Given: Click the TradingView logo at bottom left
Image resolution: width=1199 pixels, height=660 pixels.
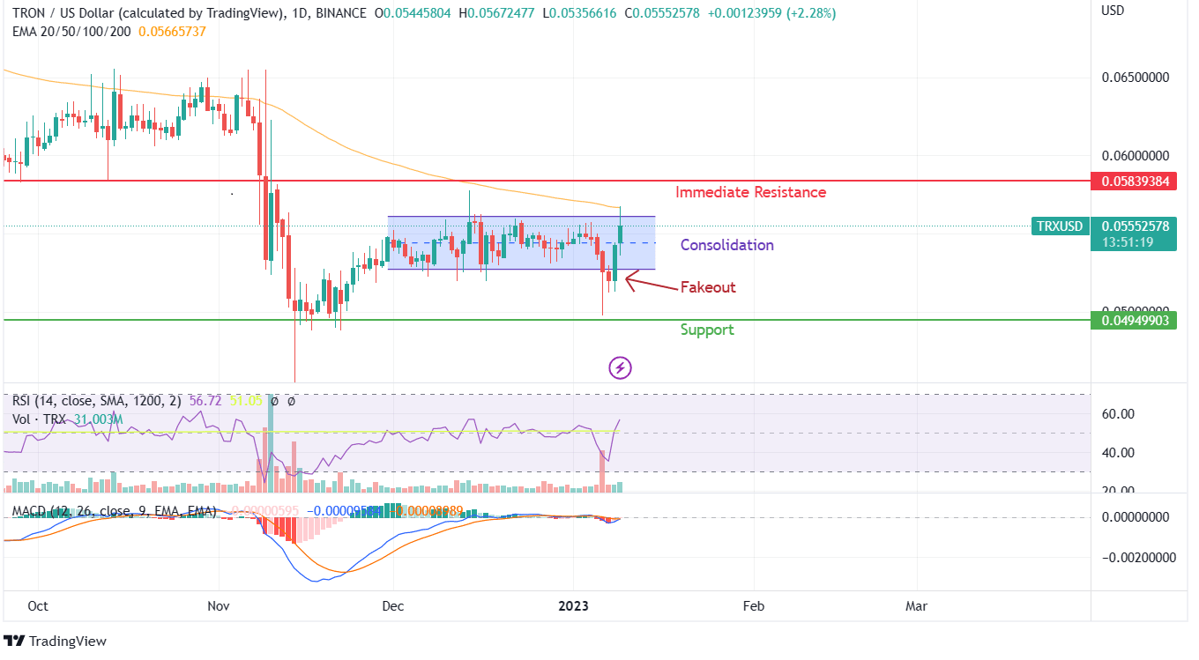Looking at the screenshot, I should tap(55, 641).
